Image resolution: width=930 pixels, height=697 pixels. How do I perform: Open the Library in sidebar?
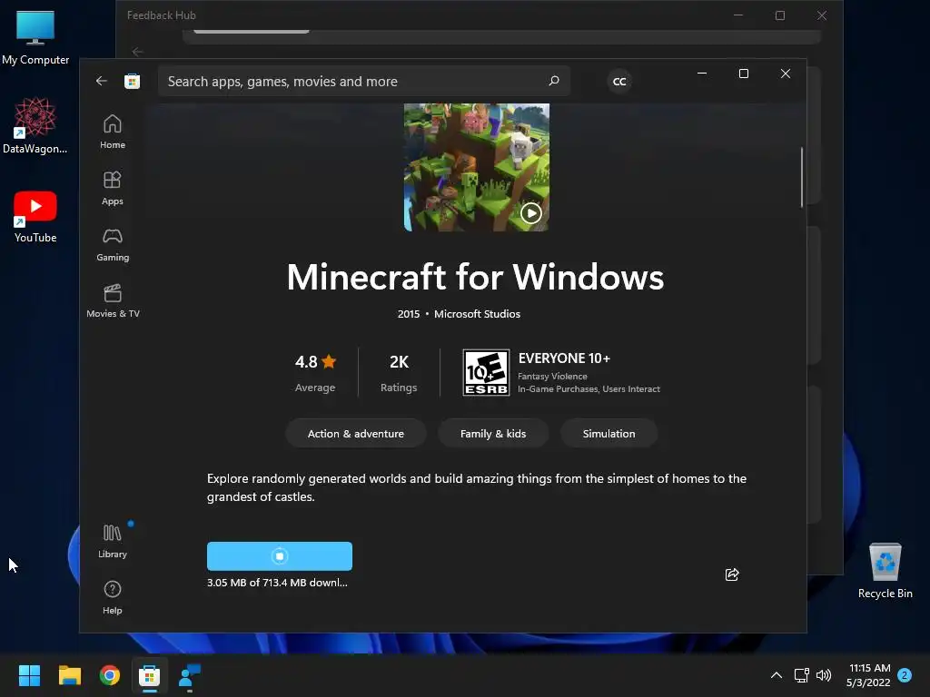click(112, 541)
